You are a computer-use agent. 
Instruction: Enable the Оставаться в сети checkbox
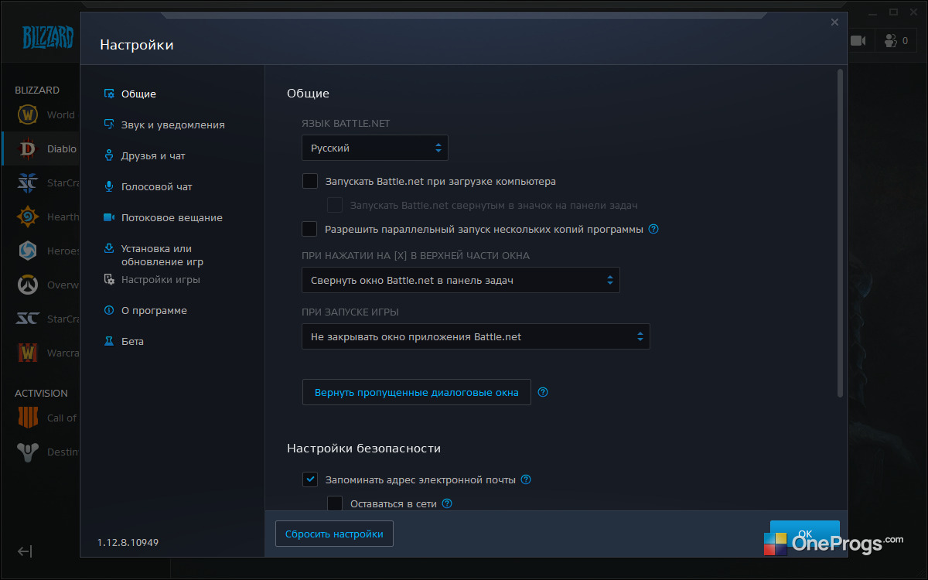(x=335, y=503)
